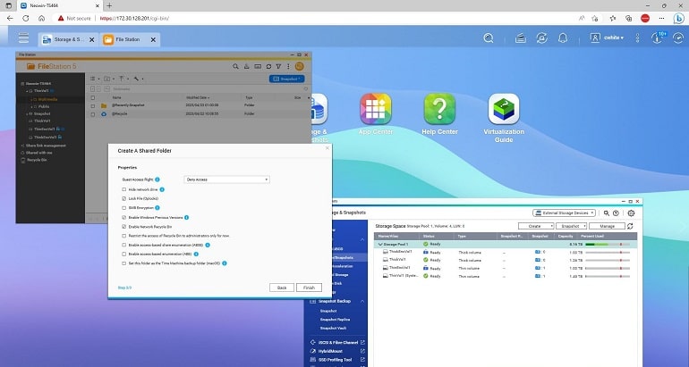
Task: Open the notifications bell icon
Action: tap(563, 38)
